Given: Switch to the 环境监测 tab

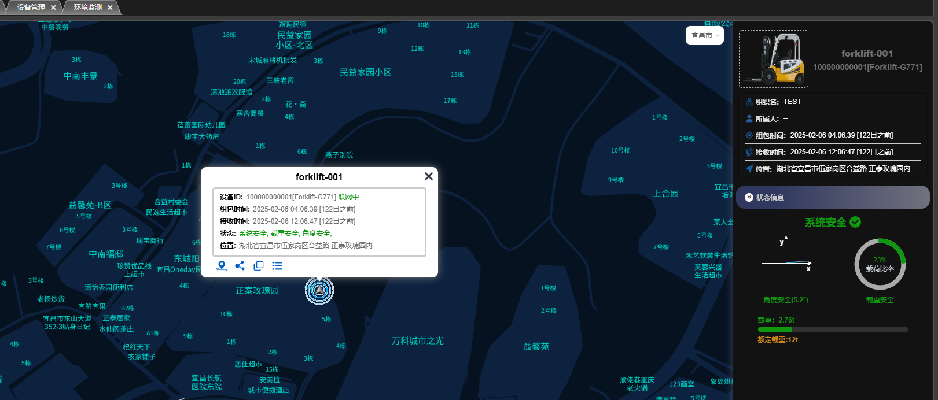Looking at the screenshot, I should tap(88, 8).
